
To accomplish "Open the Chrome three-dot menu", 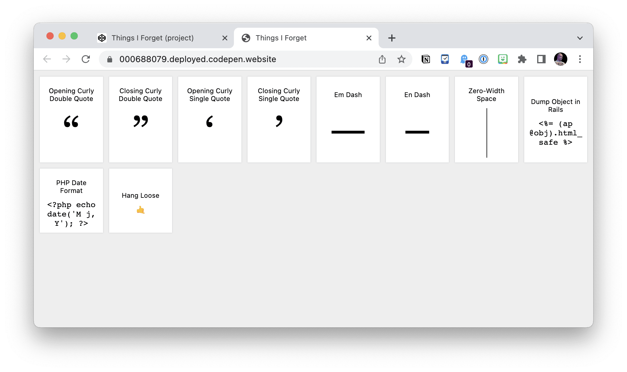I will pyautogui.click(x=580, y=59).
